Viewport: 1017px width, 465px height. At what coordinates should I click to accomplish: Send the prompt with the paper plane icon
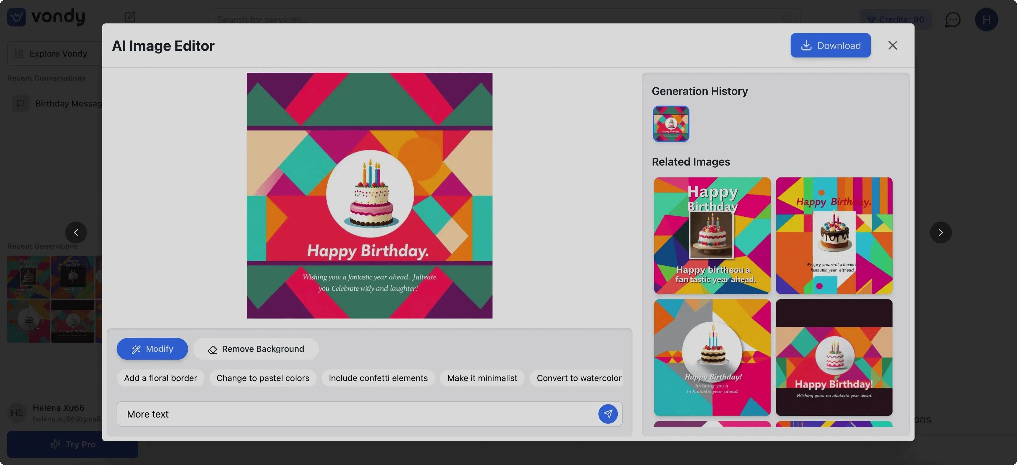[608, 414]
